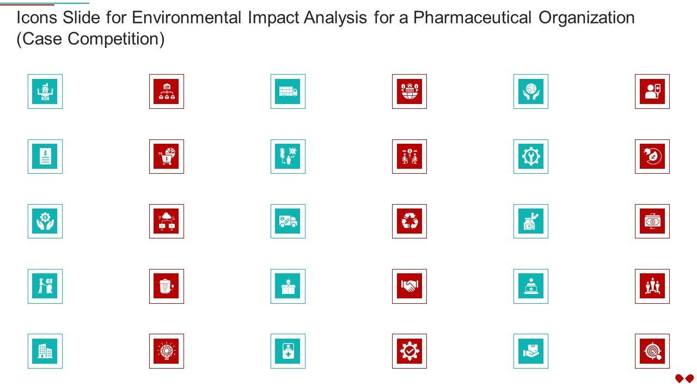Select the office building icon
The width and height of the screenshot is (697, 392).
click(x=45, y=351)
